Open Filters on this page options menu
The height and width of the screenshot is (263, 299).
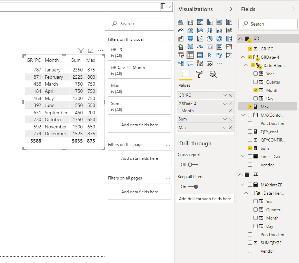[x=168, y=145]
